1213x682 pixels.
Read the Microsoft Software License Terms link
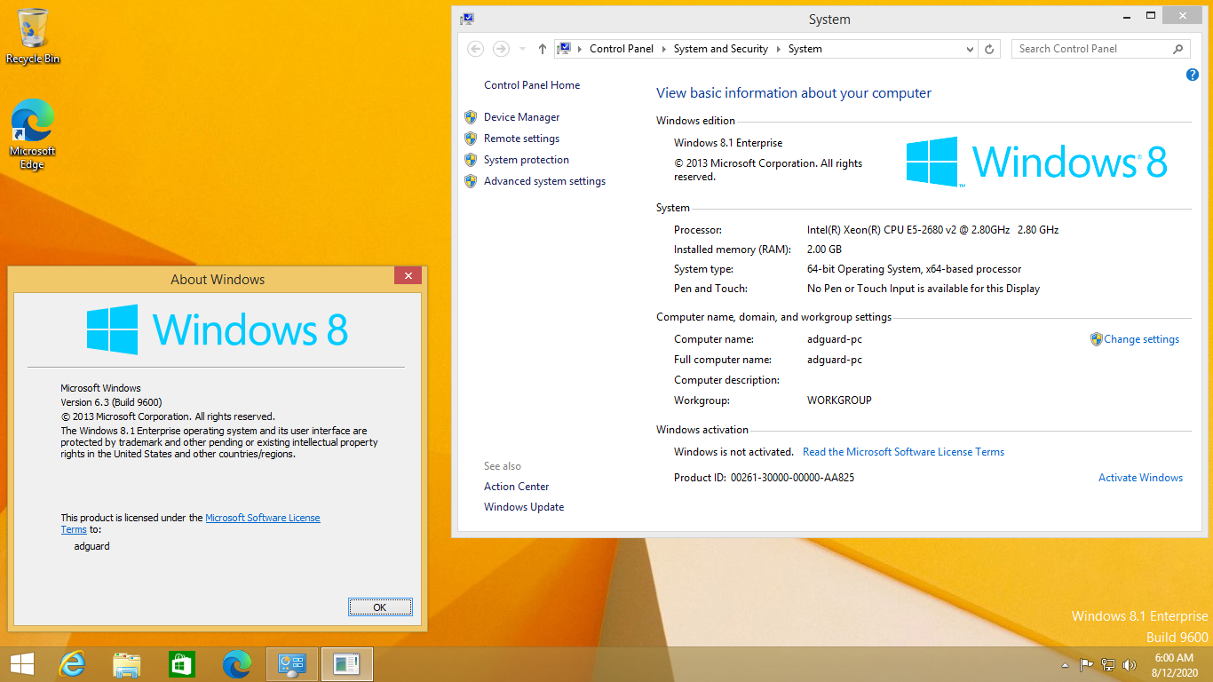[903, 452]
